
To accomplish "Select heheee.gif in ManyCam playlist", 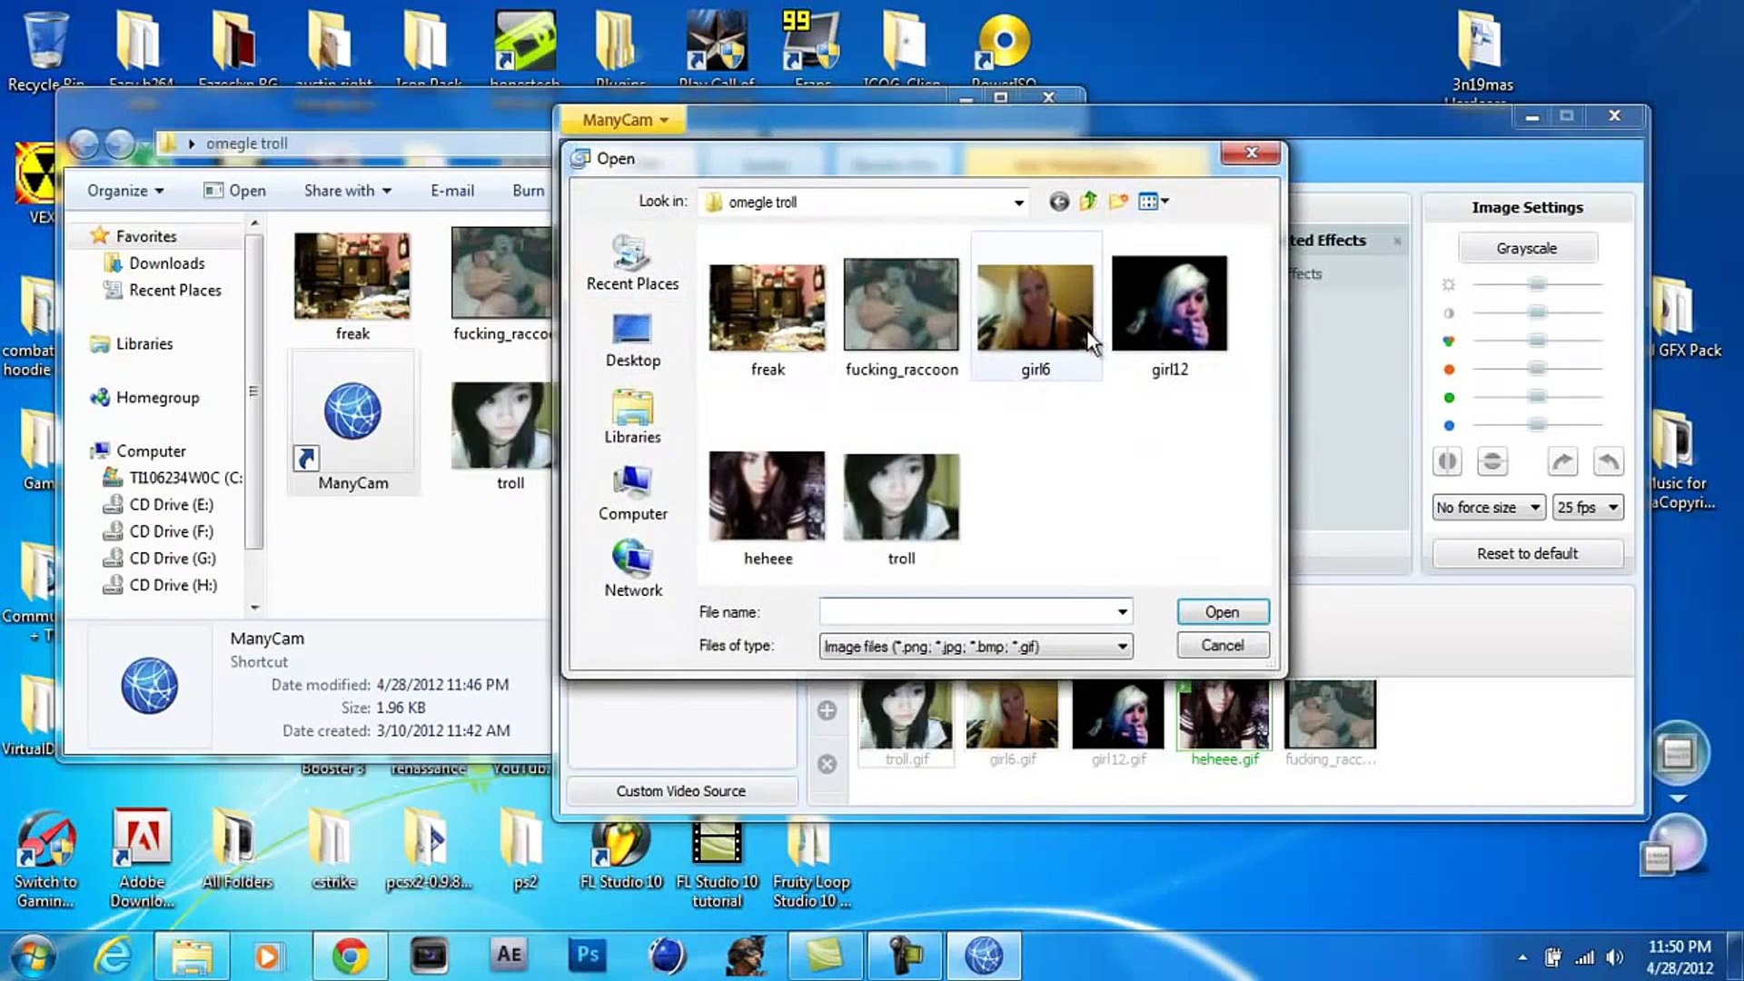I will point(1224,725).
